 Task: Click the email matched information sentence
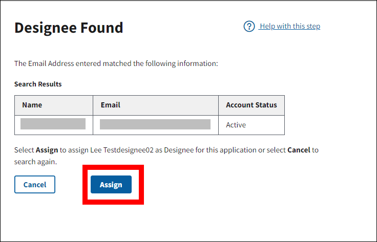[116, 64]
